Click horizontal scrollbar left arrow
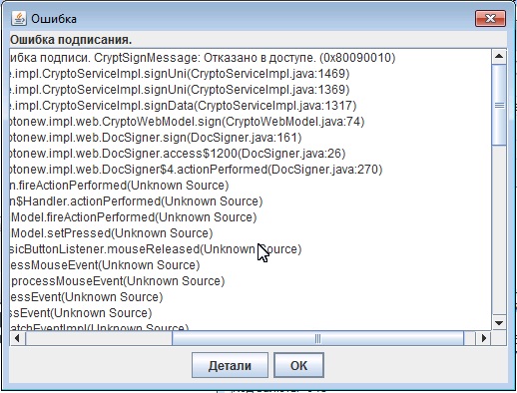 pos(18,338)
